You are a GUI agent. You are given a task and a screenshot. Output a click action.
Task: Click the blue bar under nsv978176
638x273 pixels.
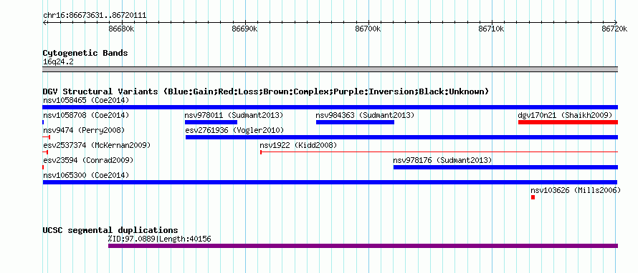(x=506, y=167)
